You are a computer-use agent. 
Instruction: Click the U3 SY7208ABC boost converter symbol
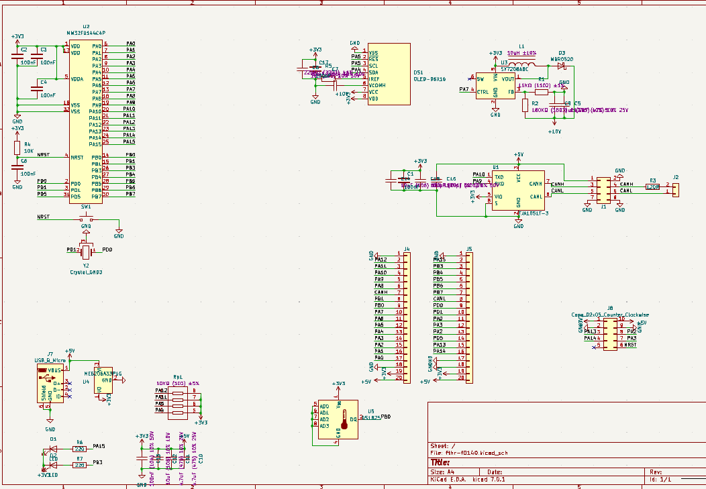point(495,86)
